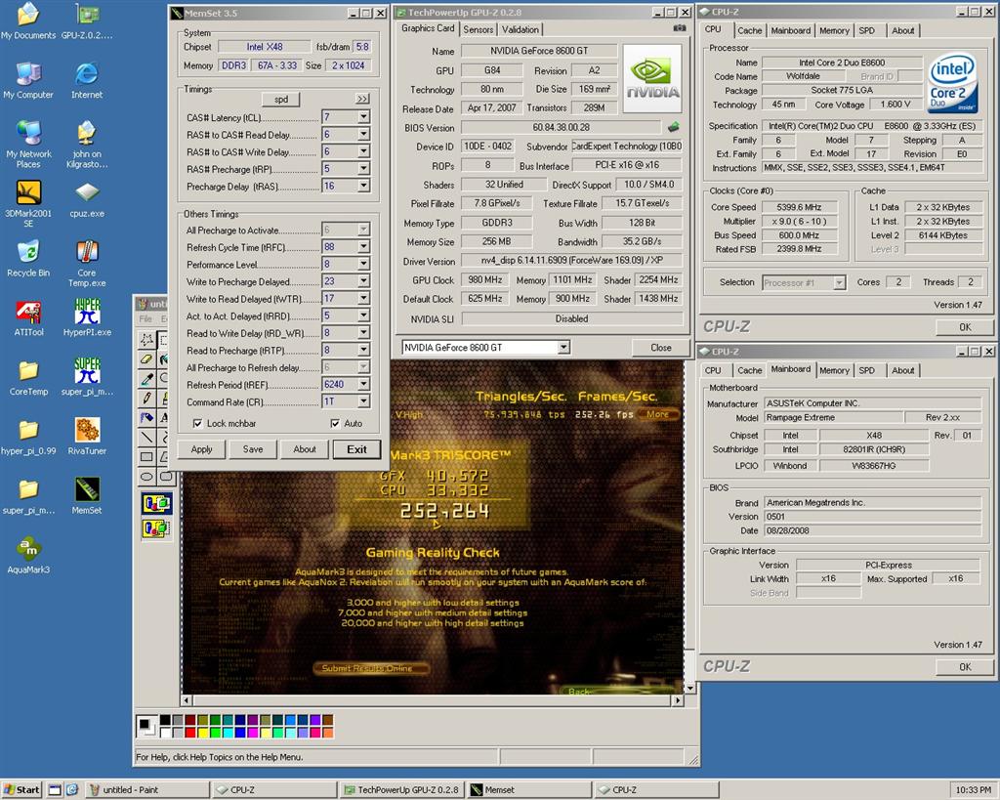Open the Precharge Delay (tRAS) dropdown
Image resolution: width=1000 pixels, height=800 pixels.
tap(363, 186)
